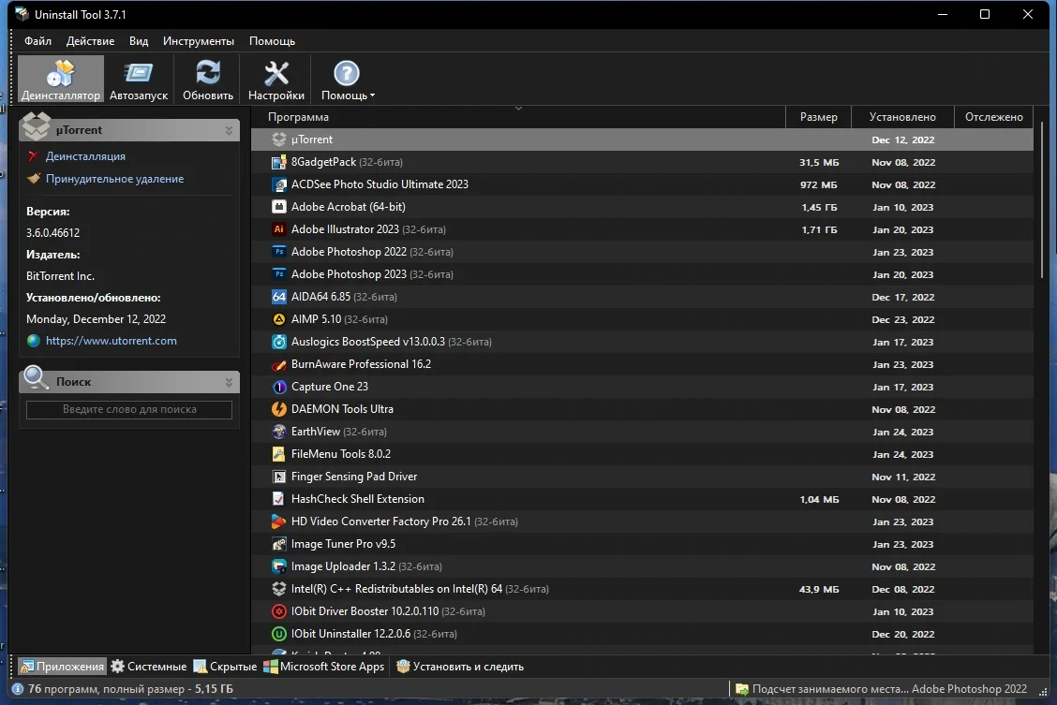This screenshot has width=1057, height=705.
Task: Select the BurnAware Professional icon
Action: click(x=278, y=364)
